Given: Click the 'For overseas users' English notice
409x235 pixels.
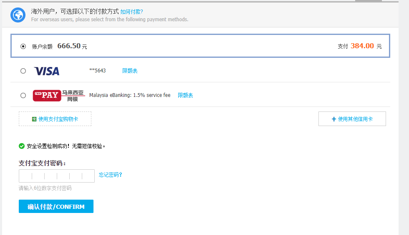Looking at the screenshot, I should point(109,20).
